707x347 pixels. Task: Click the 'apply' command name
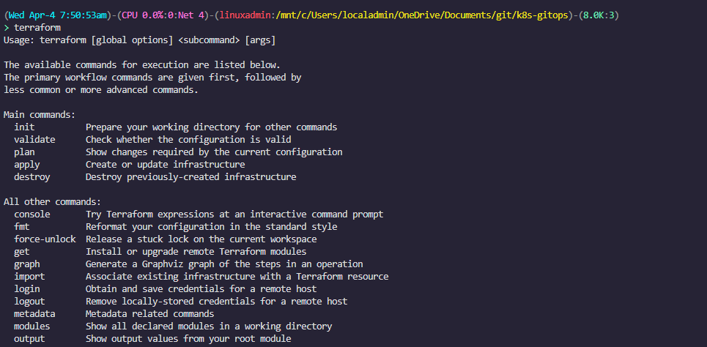[27, 164]
